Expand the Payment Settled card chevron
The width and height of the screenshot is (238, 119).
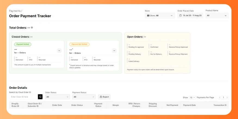[59, 51]
